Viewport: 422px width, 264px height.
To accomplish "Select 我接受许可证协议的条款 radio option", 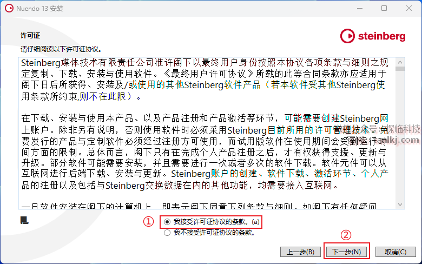I will (x=167, y=222).
